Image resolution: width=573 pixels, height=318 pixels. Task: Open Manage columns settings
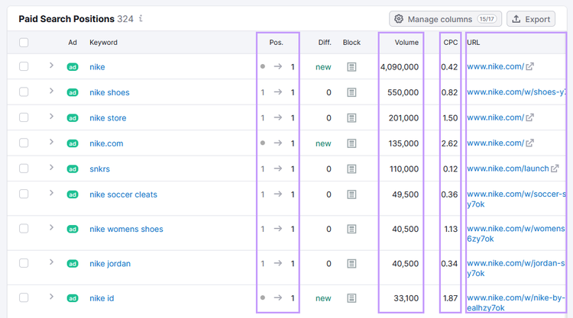445,19
